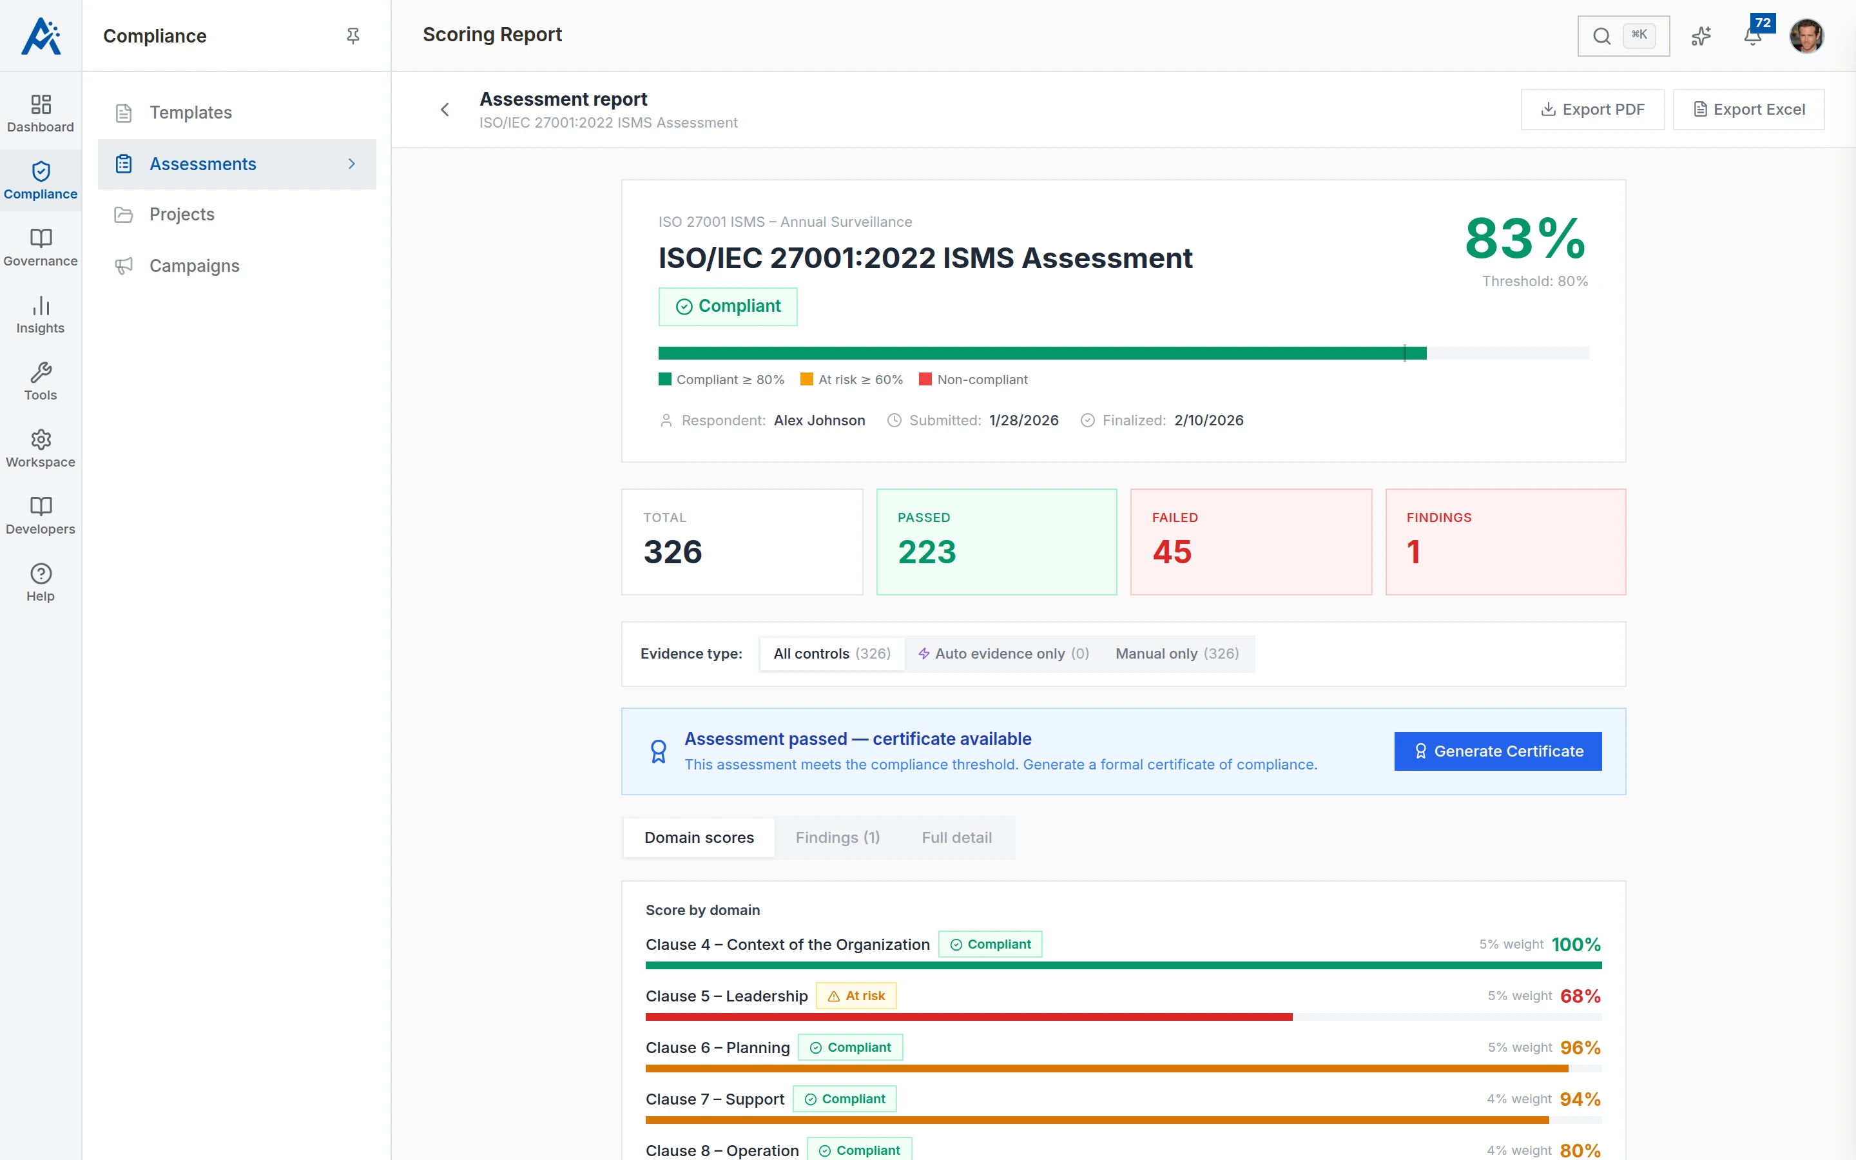1856x1160 pixels.
Task: Click the ⌘K shortcut search box
Action: pyautogui.click(x=1623, y=36)
